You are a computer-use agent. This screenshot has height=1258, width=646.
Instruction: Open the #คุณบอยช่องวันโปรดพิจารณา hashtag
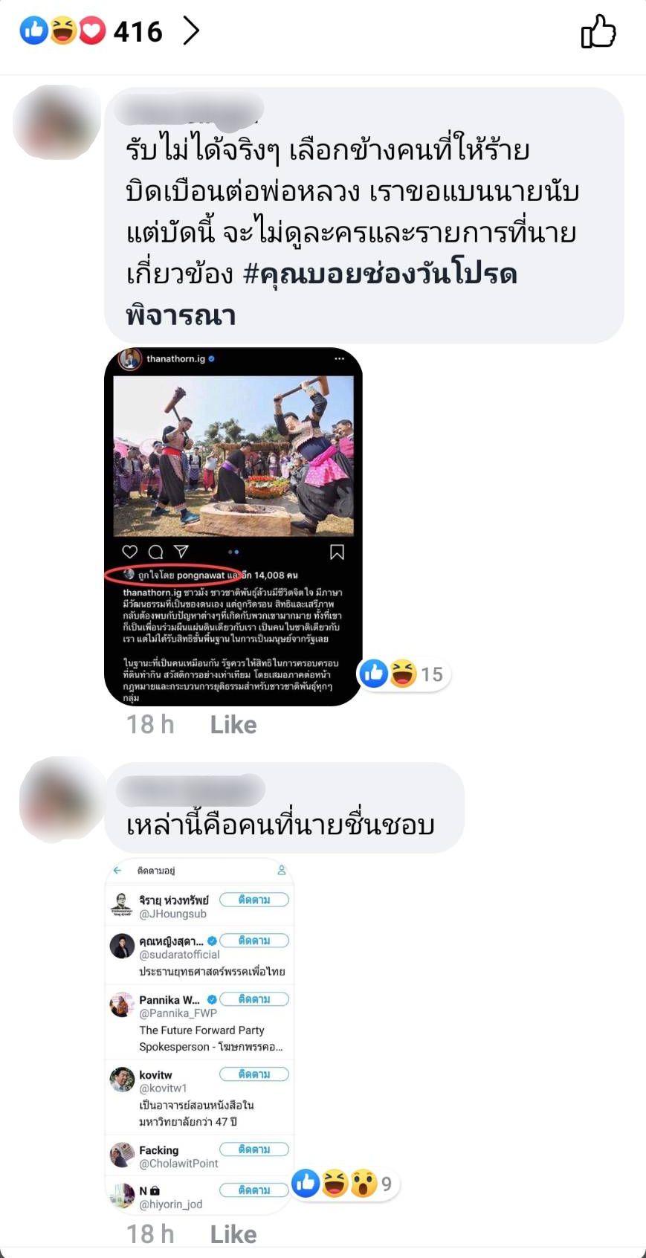pyautogui.click(x=321, y=294)
